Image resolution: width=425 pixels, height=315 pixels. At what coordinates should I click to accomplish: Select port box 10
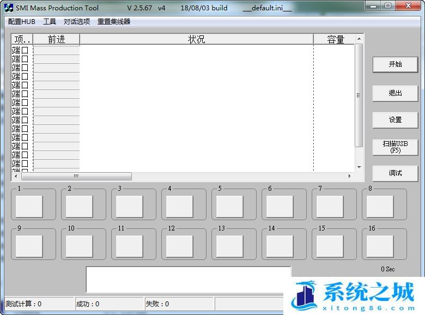(x=80, y=246)
